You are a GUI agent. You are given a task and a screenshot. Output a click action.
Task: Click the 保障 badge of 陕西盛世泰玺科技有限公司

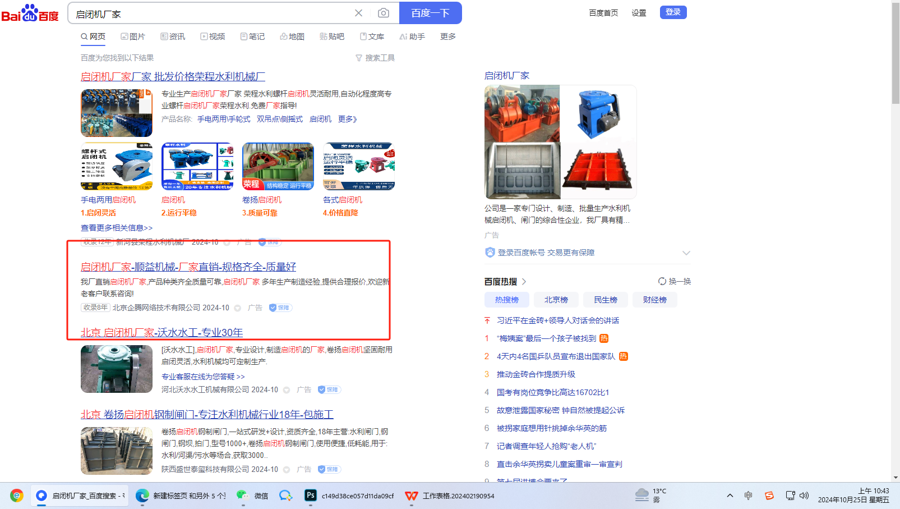point(329,469)
